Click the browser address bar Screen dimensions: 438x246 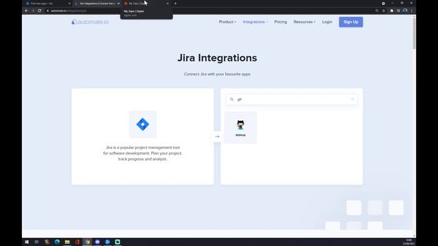point(209,11)
